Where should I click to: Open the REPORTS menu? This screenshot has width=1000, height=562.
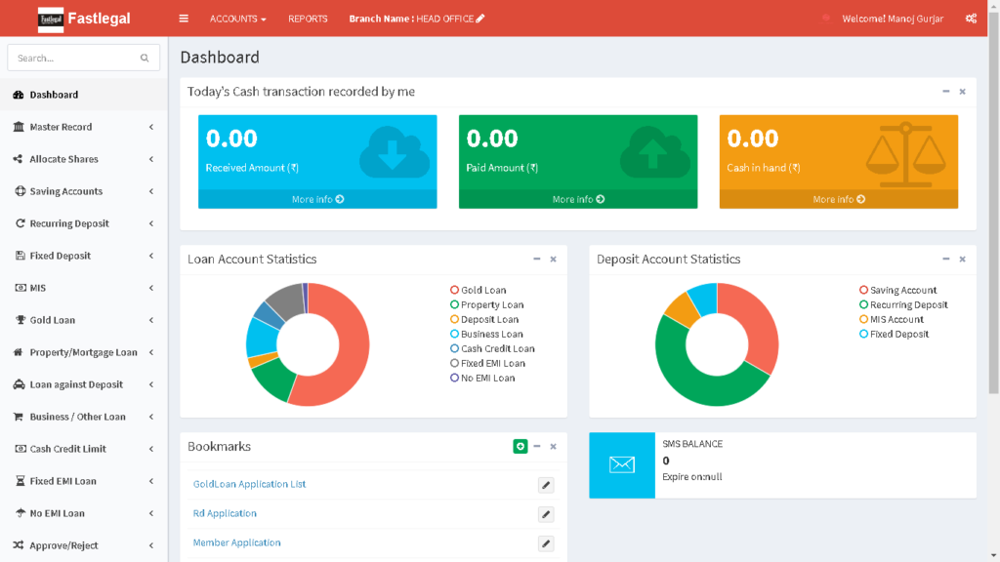308,18
